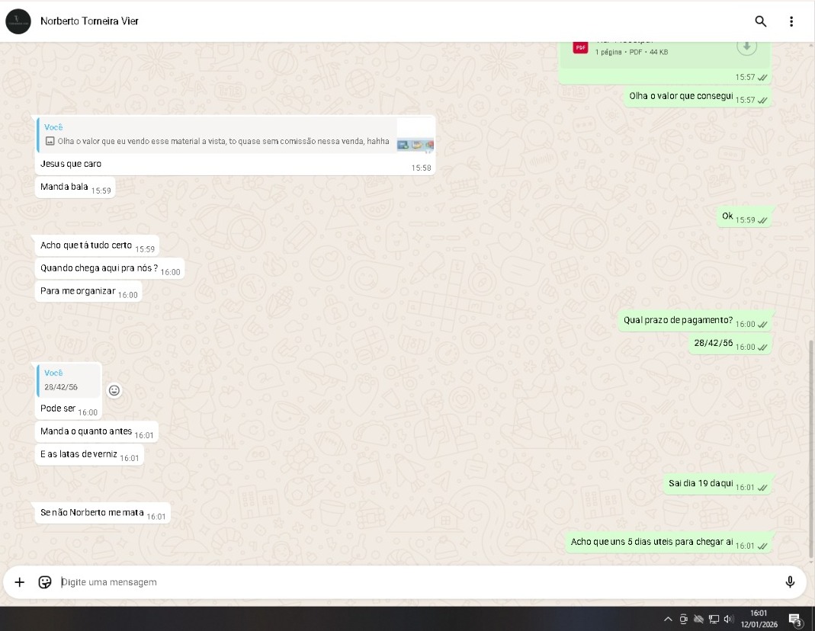The width and height of the screenshot is (815, 631).
Task: Open Norberto Torneira Vier's profile picture
Action: click(x=18, y=21)
